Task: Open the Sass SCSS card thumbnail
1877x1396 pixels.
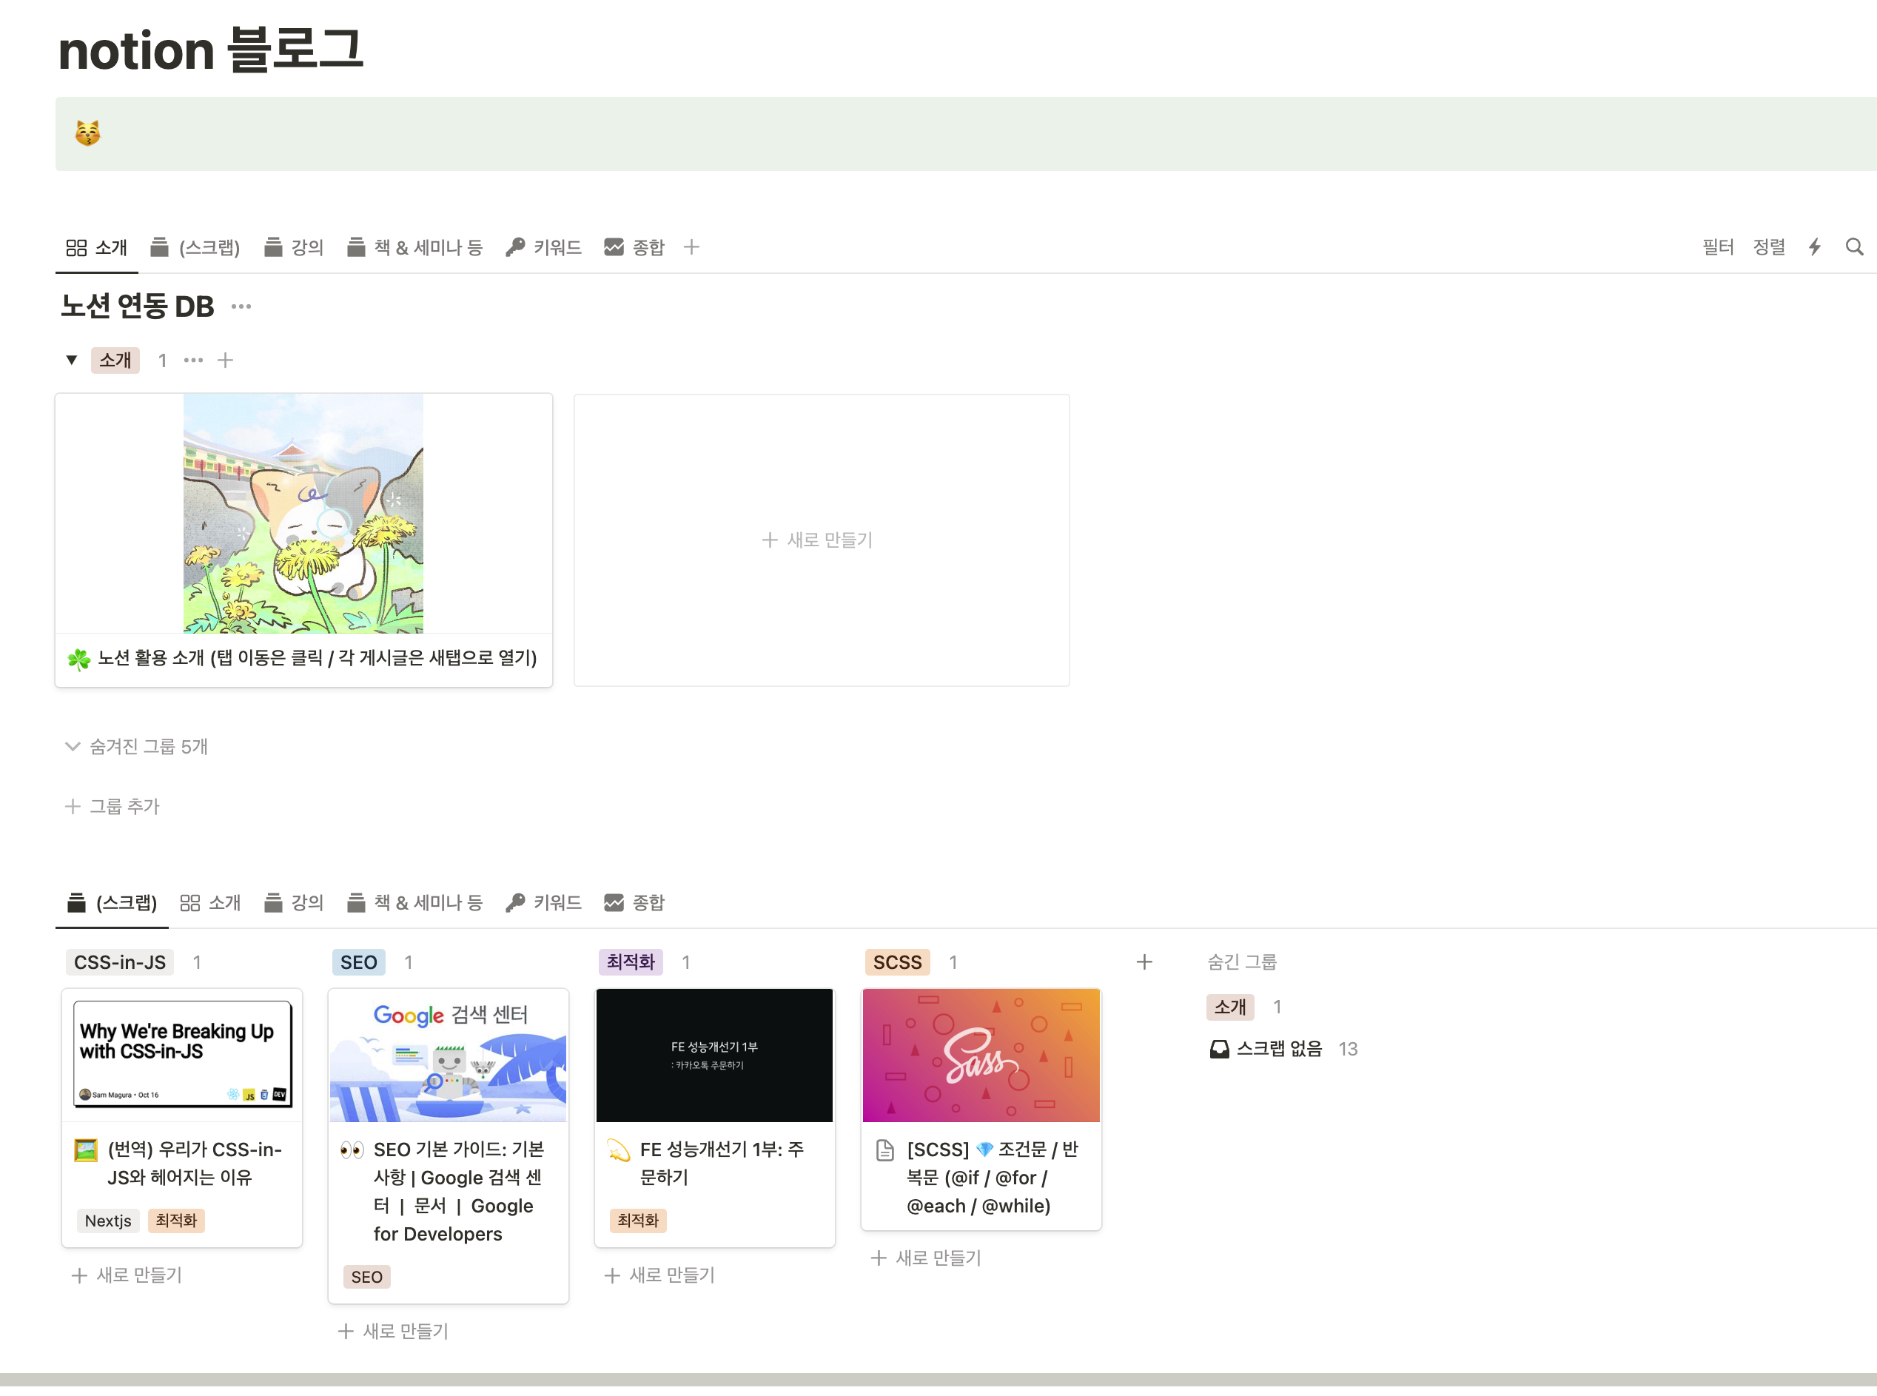Action: coord(981,1056)
